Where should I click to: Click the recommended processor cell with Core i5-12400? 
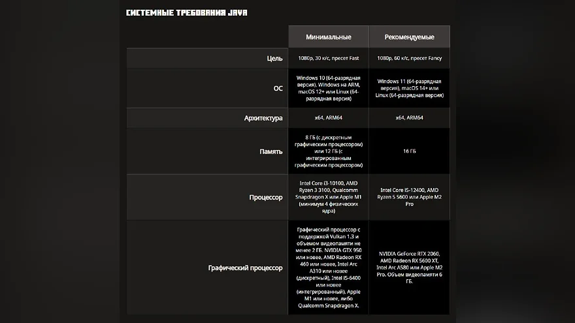pyautogui.click(x=409, y=197)
